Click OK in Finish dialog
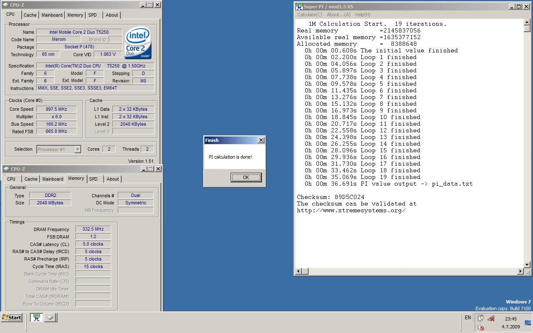 (246, 177)
